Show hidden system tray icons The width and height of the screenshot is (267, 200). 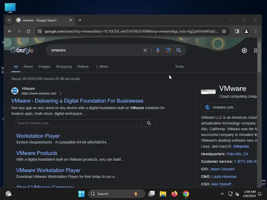click(x=222, y=194)
